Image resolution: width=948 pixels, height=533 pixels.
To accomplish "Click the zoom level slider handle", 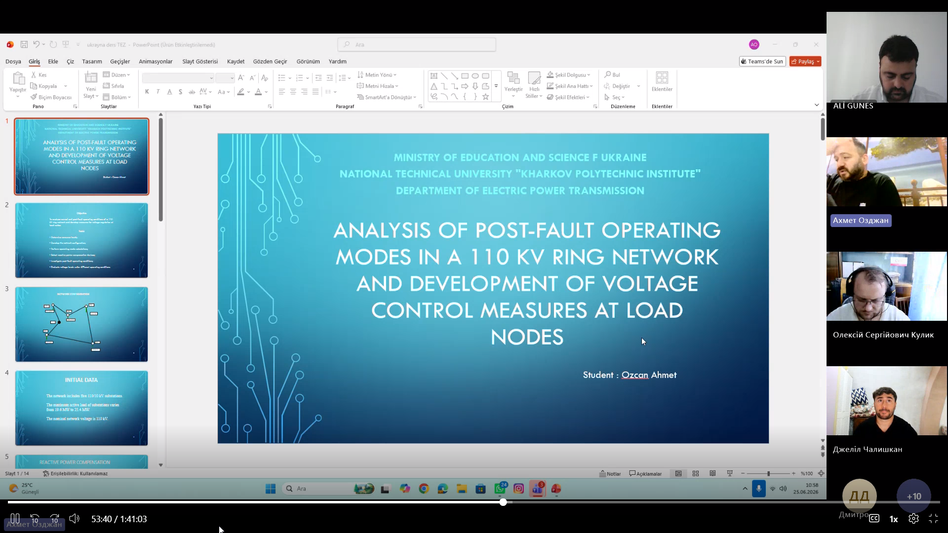I will point(768,474).
